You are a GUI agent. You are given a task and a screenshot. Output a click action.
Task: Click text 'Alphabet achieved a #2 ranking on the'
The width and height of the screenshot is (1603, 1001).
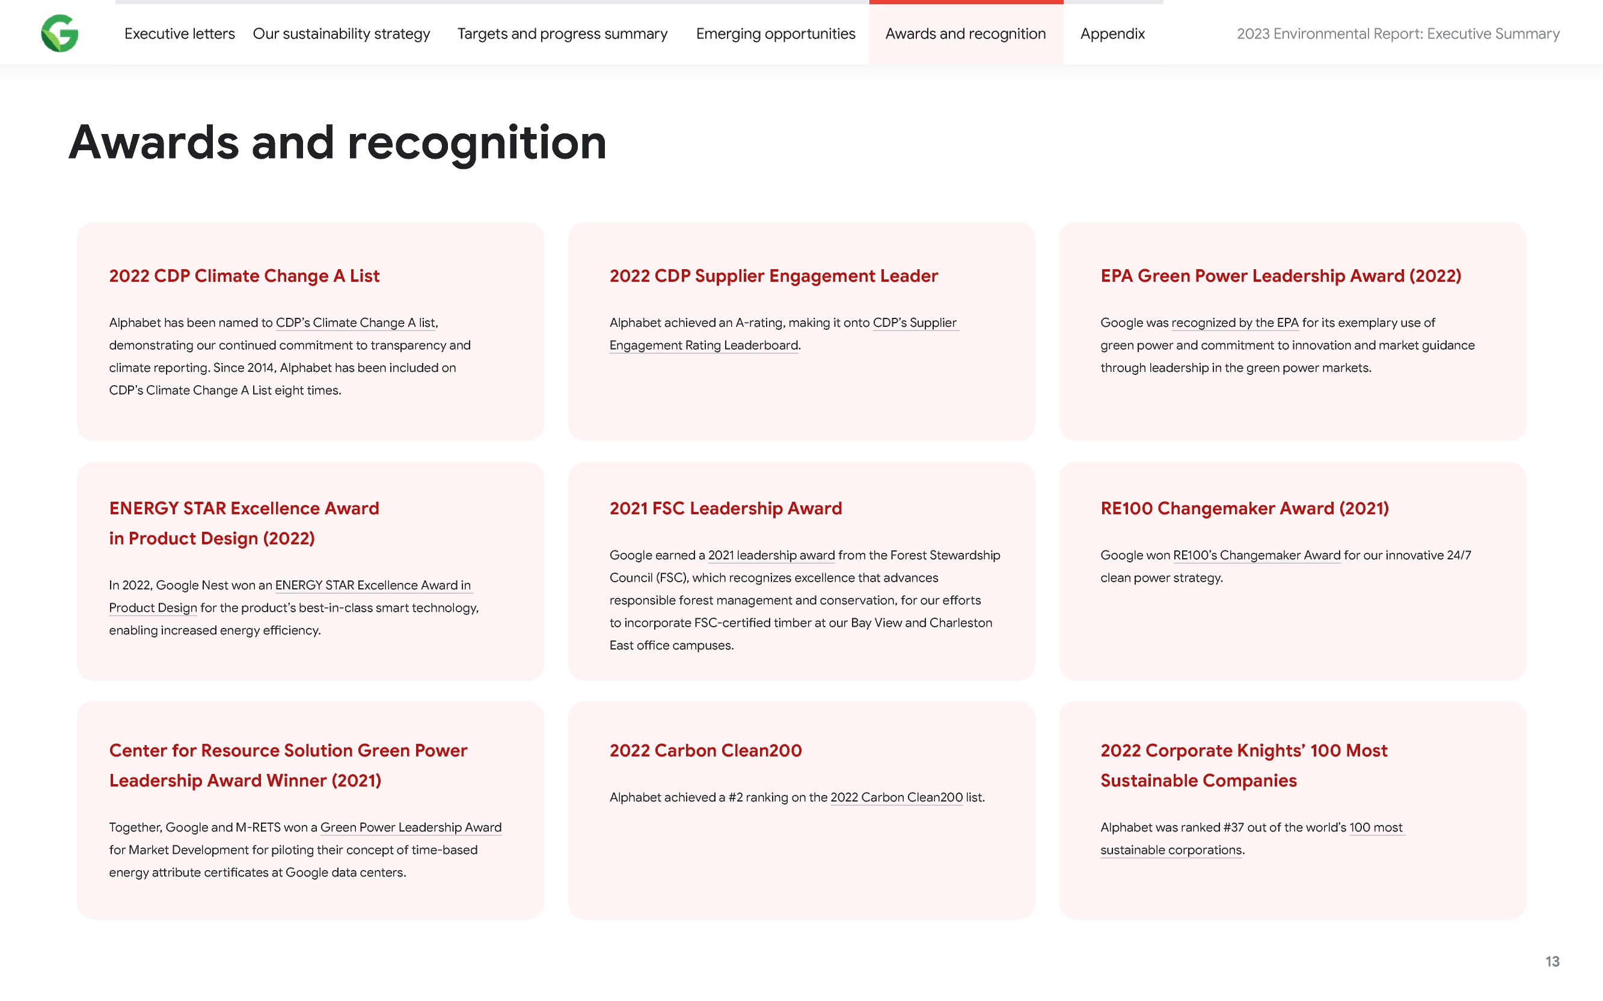point(719,798)
